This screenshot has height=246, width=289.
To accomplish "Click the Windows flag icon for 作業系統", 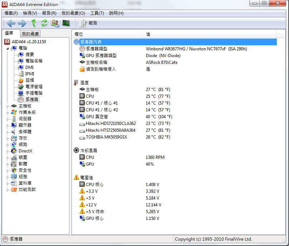I will (x=14, y=112).
